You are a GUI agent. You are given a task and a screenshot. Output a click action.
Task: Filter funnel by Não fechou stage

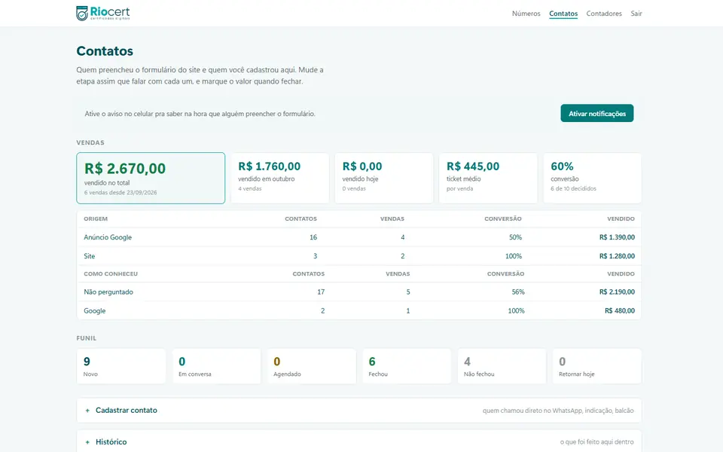pos(502,366)
